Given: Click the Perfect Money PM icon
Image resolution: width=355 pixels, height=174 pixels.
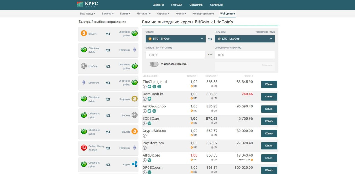Looking at the screenshot, I should pos(84,148).
